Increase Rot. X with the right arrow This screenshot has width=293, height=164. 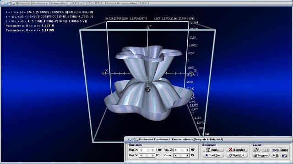(153, 150)
